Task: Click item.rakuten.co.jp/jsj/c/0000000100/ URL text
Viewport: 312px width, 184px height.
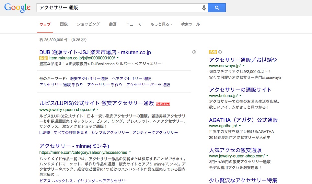Action: point(82,58)
